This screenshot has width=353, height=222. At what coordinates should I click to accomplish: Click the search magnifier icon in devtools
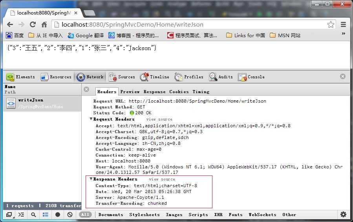[33, 215]
